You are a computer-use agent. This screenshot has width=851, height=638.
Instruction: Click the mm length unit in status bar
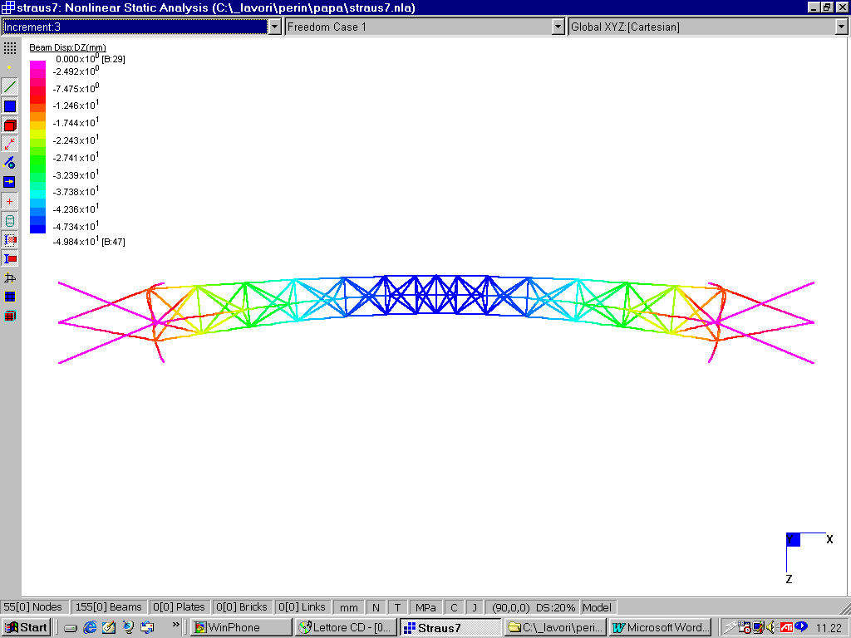tap(349, 607)
